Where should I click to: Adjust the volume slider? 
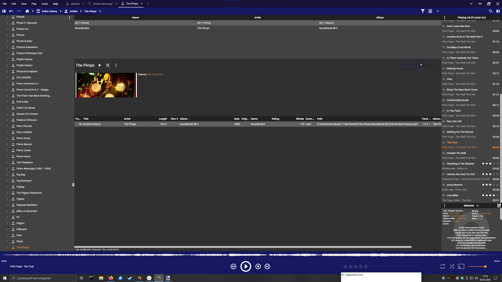(x=477, y=266)
